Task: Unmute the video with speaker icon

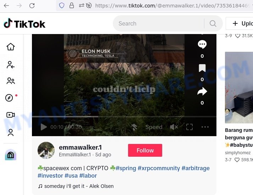Action: [x=174, y=127]
